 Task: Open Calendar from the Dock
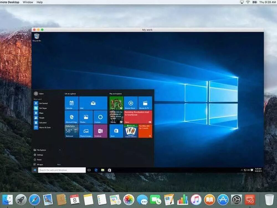tap(75, 200)
